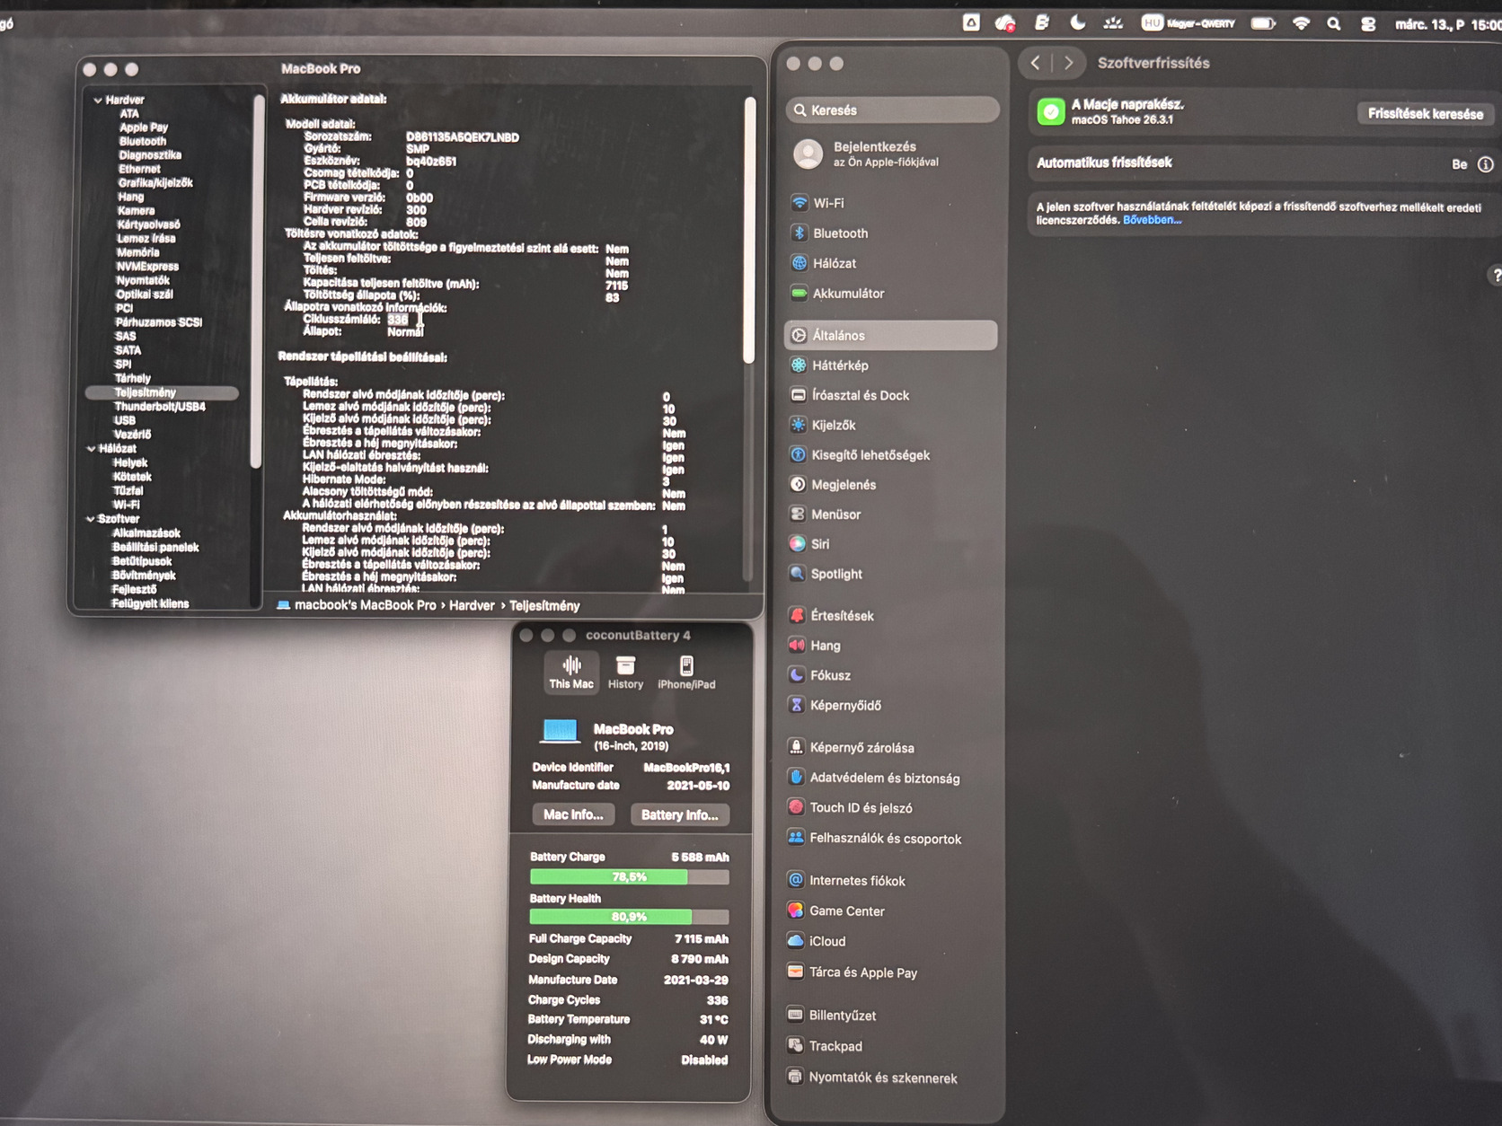Viewport: 1502px width, 1126px height.
Task: Open the Wi-Fi status menu in the menu bar
Action: 1301,24
